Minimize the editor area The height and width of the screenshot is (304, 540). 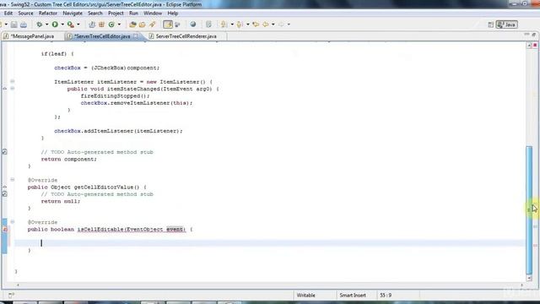(x=526, y=35)
